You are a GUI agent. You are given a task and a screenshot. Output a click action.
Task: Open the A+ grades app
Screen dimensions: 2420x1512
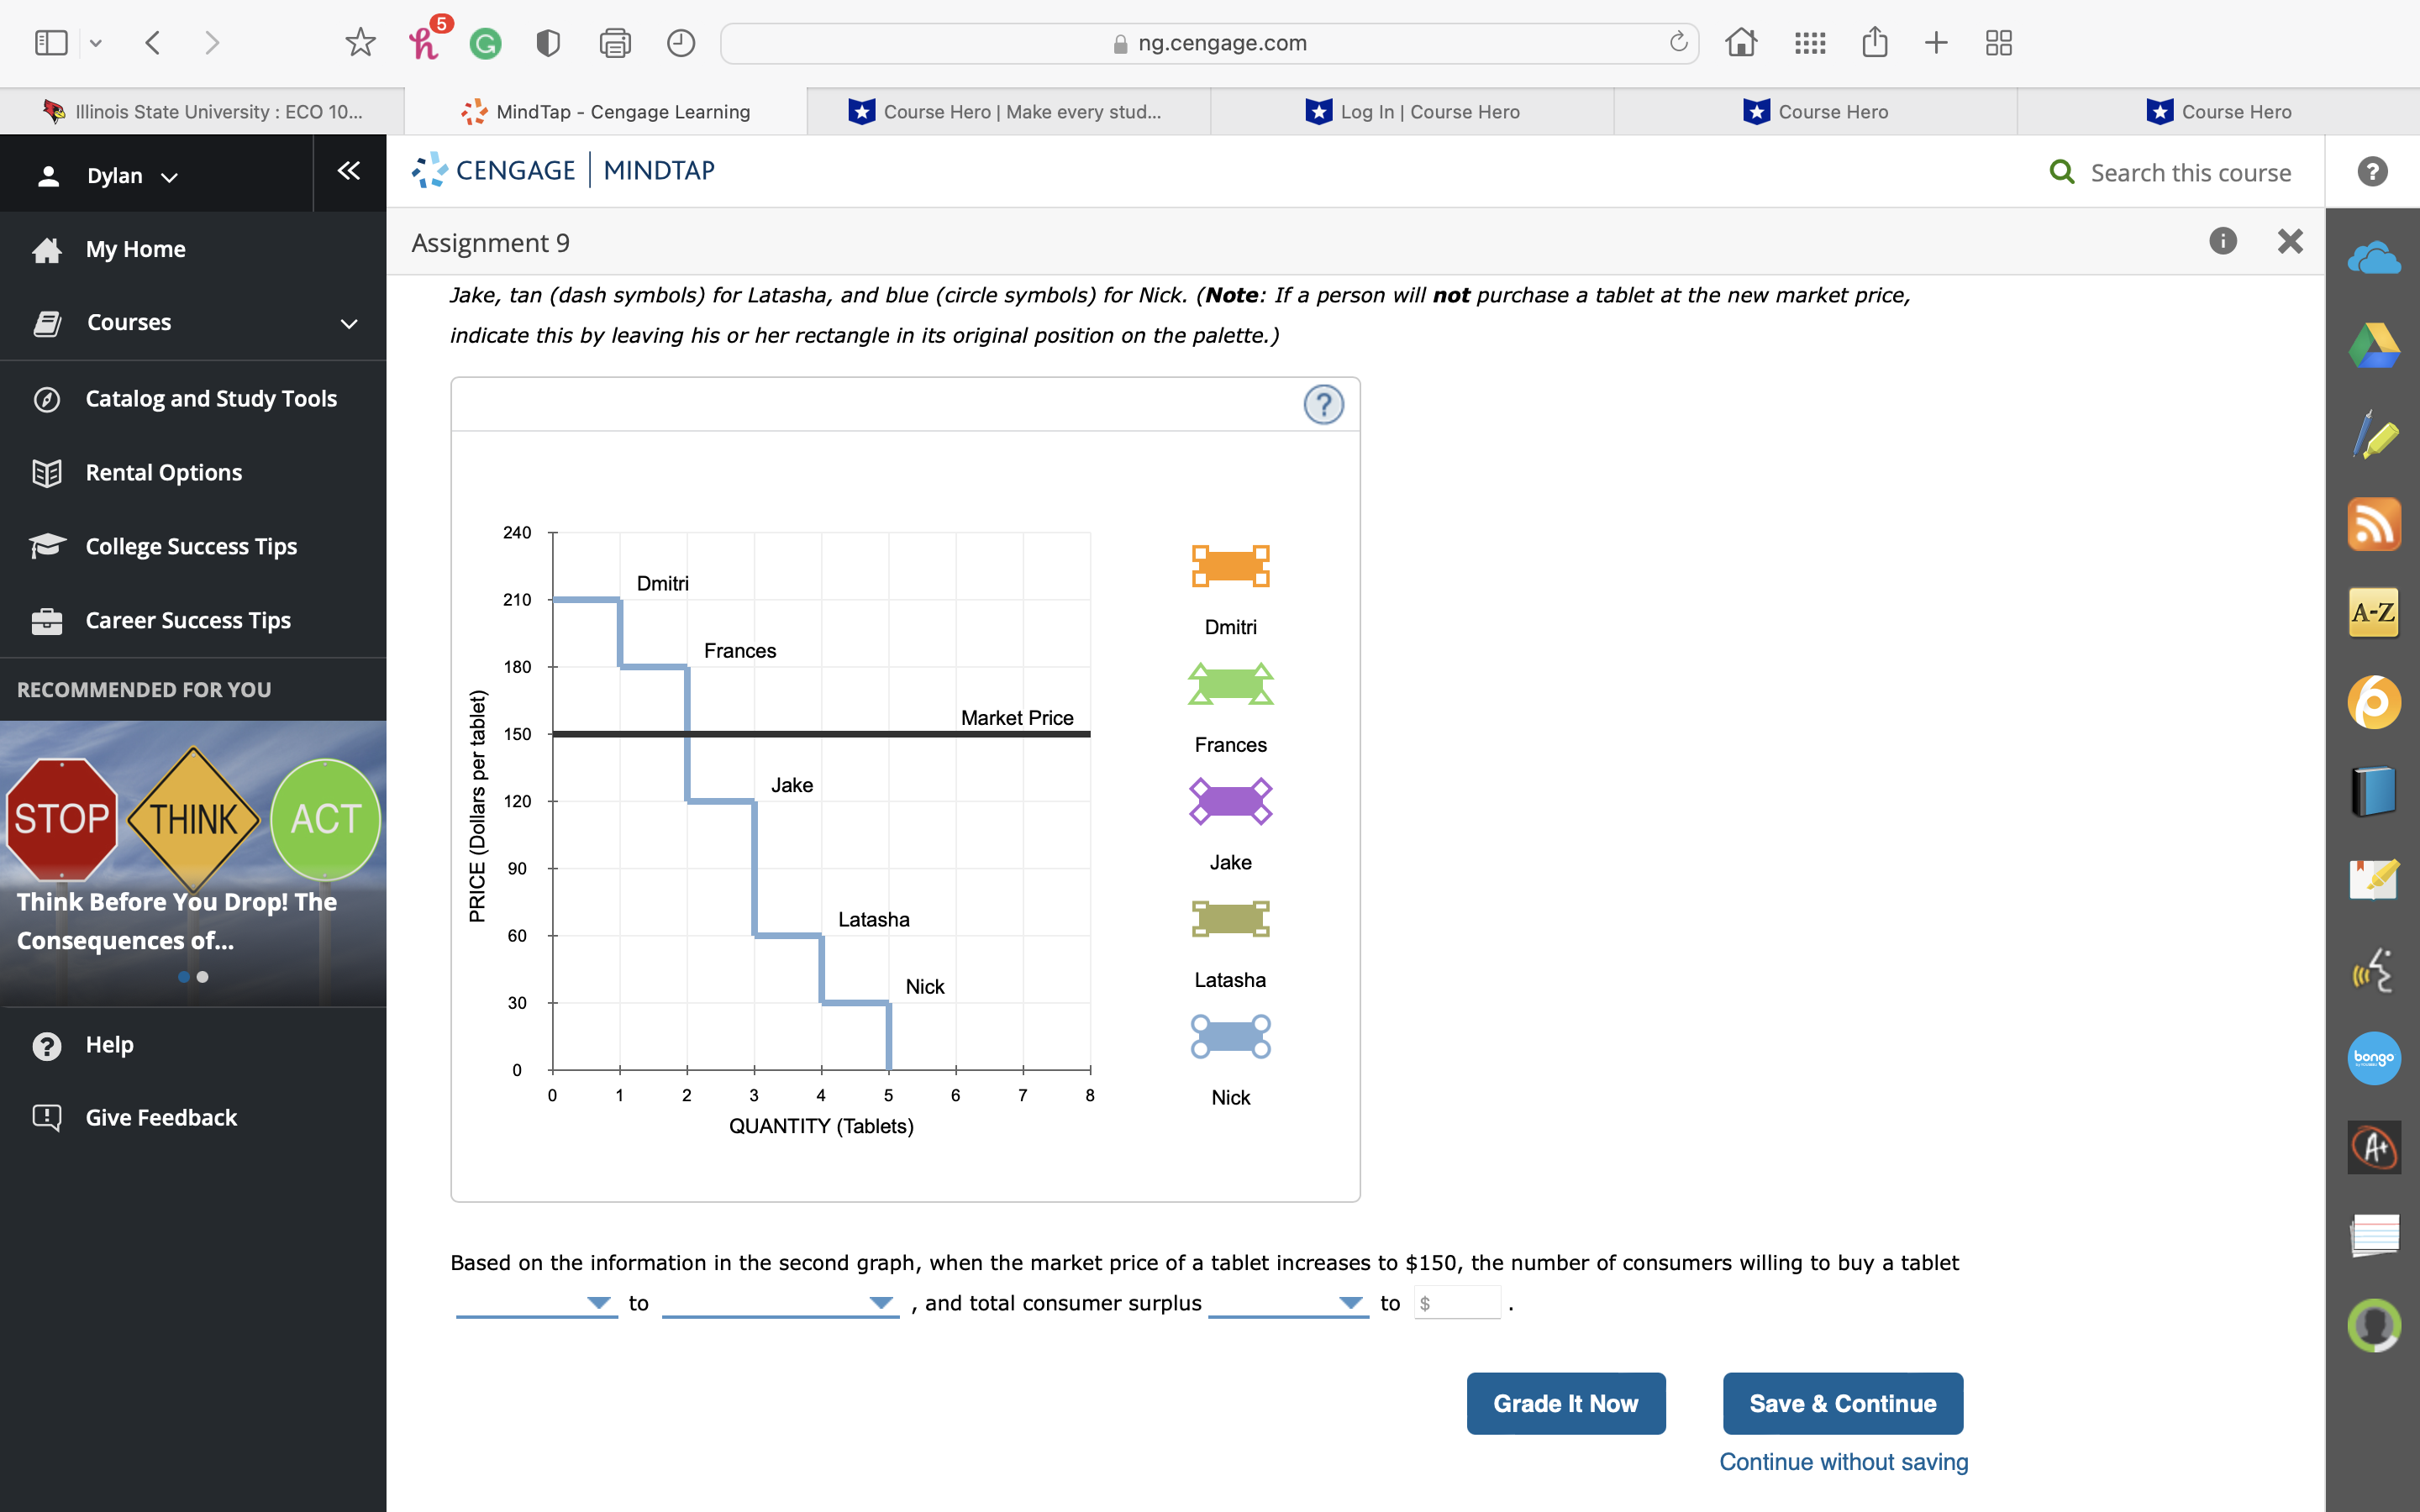pyautogui.click(x=2374, y=1147)
